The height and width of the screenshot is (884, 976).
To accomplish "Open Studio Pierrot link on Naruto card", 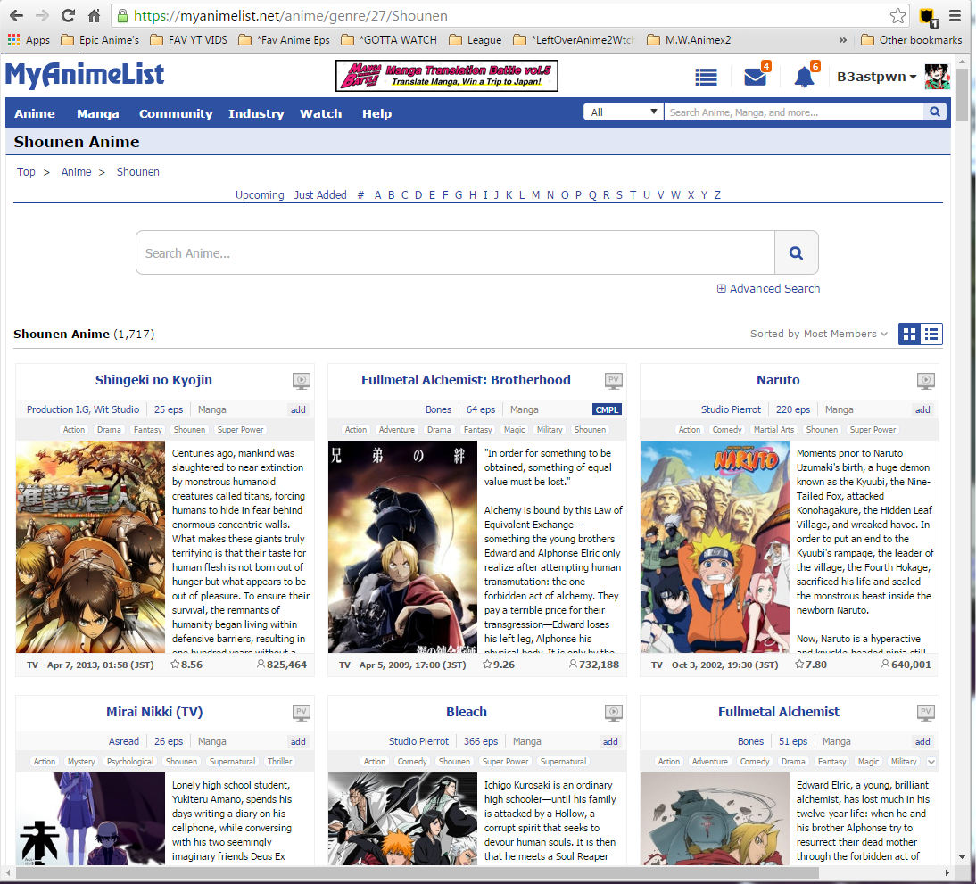I will 731,409.
